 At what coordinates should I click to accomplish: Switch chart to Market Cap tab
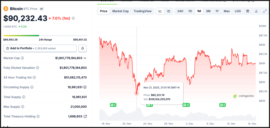pos(120,11)
